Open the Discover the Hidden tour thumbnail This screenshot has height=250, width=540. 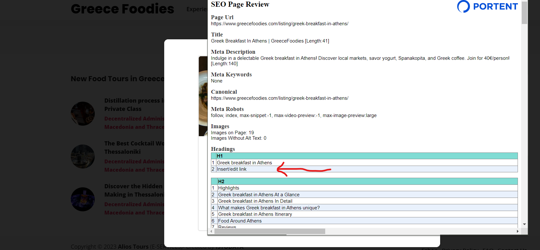pos(83,199)
